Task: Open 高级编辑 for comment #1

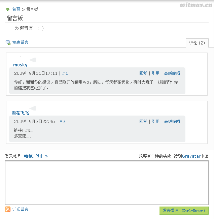Action: [x=172, y=73]
